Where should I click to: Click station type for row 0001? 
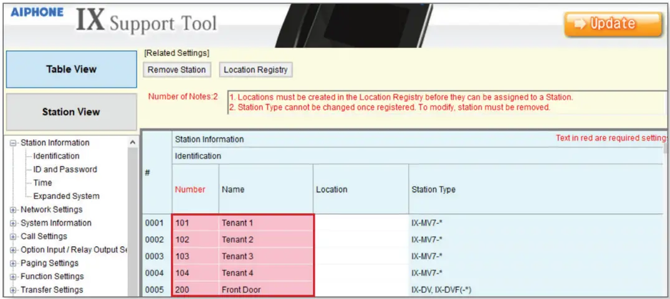pos(535,223)
